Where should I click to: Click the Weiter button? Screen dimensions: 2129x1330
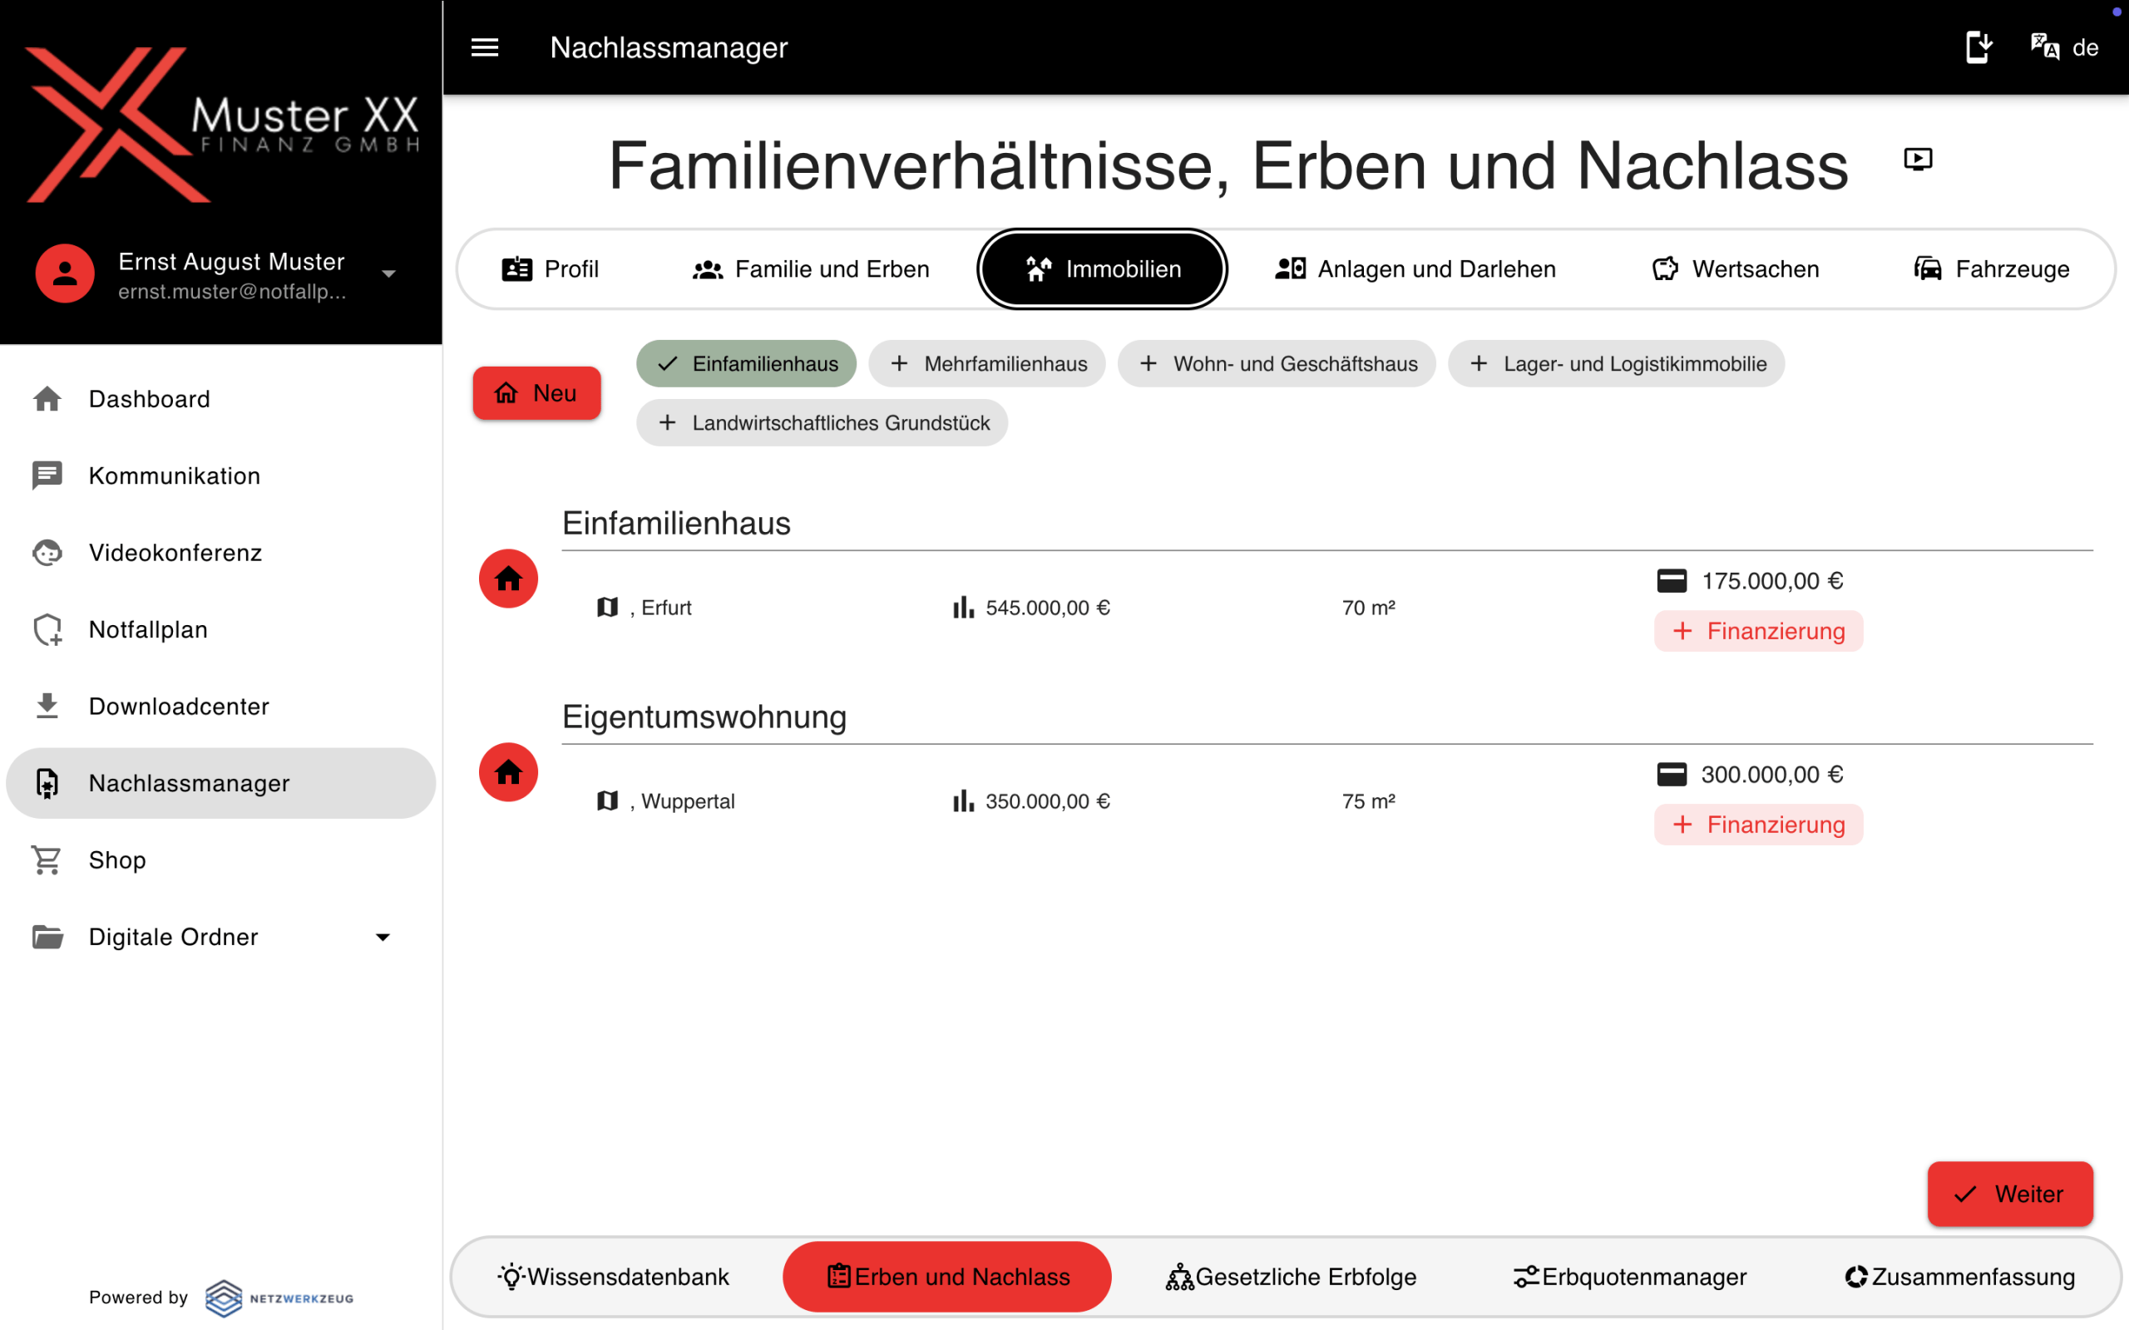[x=2010, y=1194]
